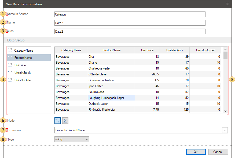
Task: Click the UnitPrice field icon in list
Action: (10, 65)
